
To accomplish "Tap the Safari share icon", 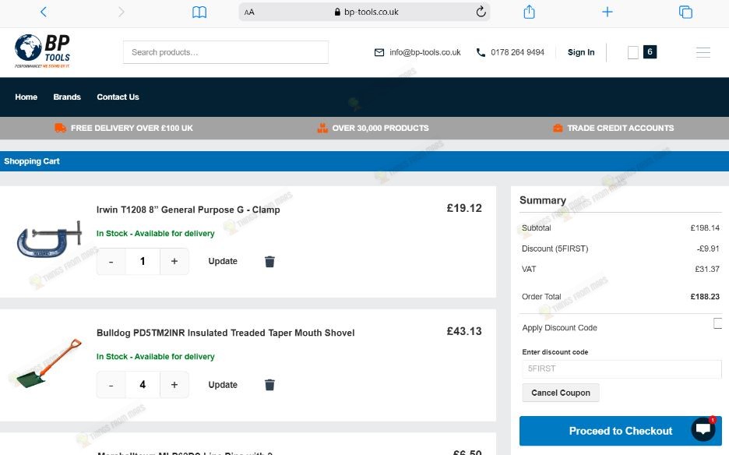I will tap(529, 12).
